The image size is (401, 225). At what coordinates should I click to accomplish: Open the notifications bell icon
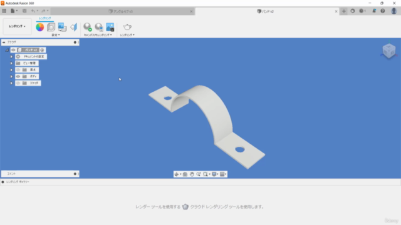(374, 11)
